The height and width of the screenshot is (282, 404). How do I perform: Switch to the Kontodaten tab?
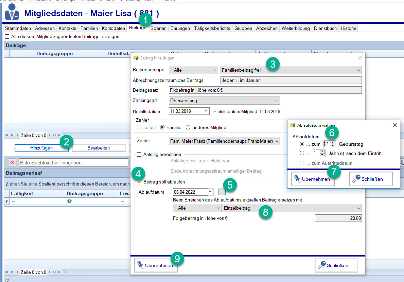[x=113, y=29]
